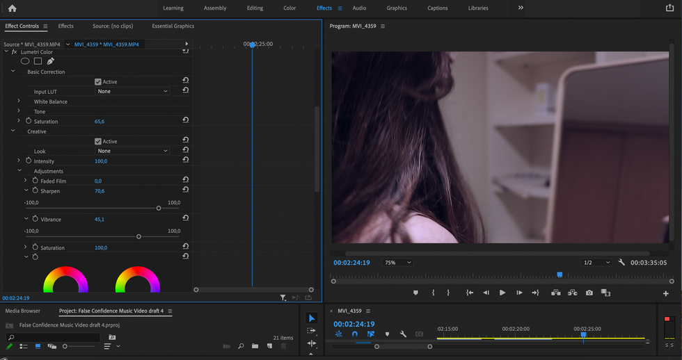Step forward one frame
This screenshot has height=360, width=682.
(519, 293)
